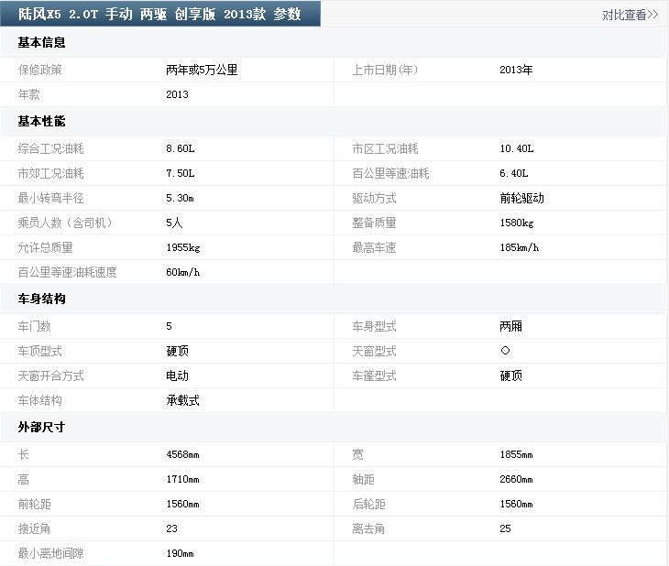Click the value 2660mm

pos(516,480)
